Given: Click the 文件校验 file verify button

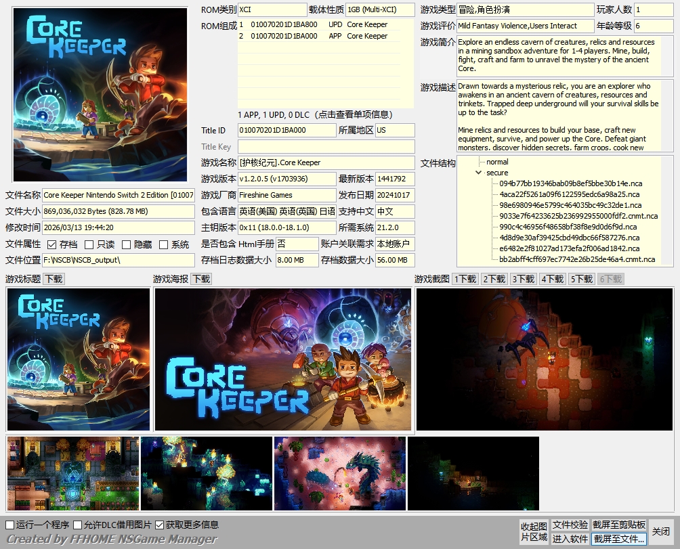Looking at the screenshot, I should [x=570, y=525].
